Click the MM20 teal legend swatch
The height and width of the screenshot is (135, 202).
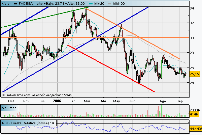click(x=91, y=4)
